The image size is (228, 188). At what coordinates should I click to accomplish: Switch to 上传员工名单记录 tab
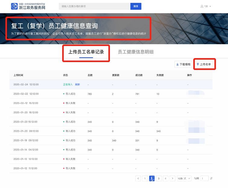coord(86,52)
